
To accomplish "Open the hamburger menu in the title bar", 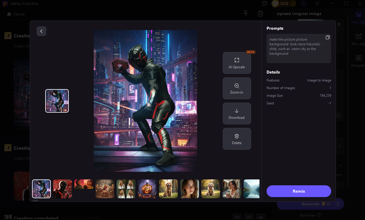I will (x=318, y=3).
